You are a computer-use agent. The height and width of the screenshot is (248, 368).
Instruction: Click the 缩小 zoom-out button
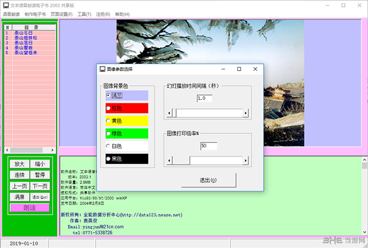pos(40,164)
